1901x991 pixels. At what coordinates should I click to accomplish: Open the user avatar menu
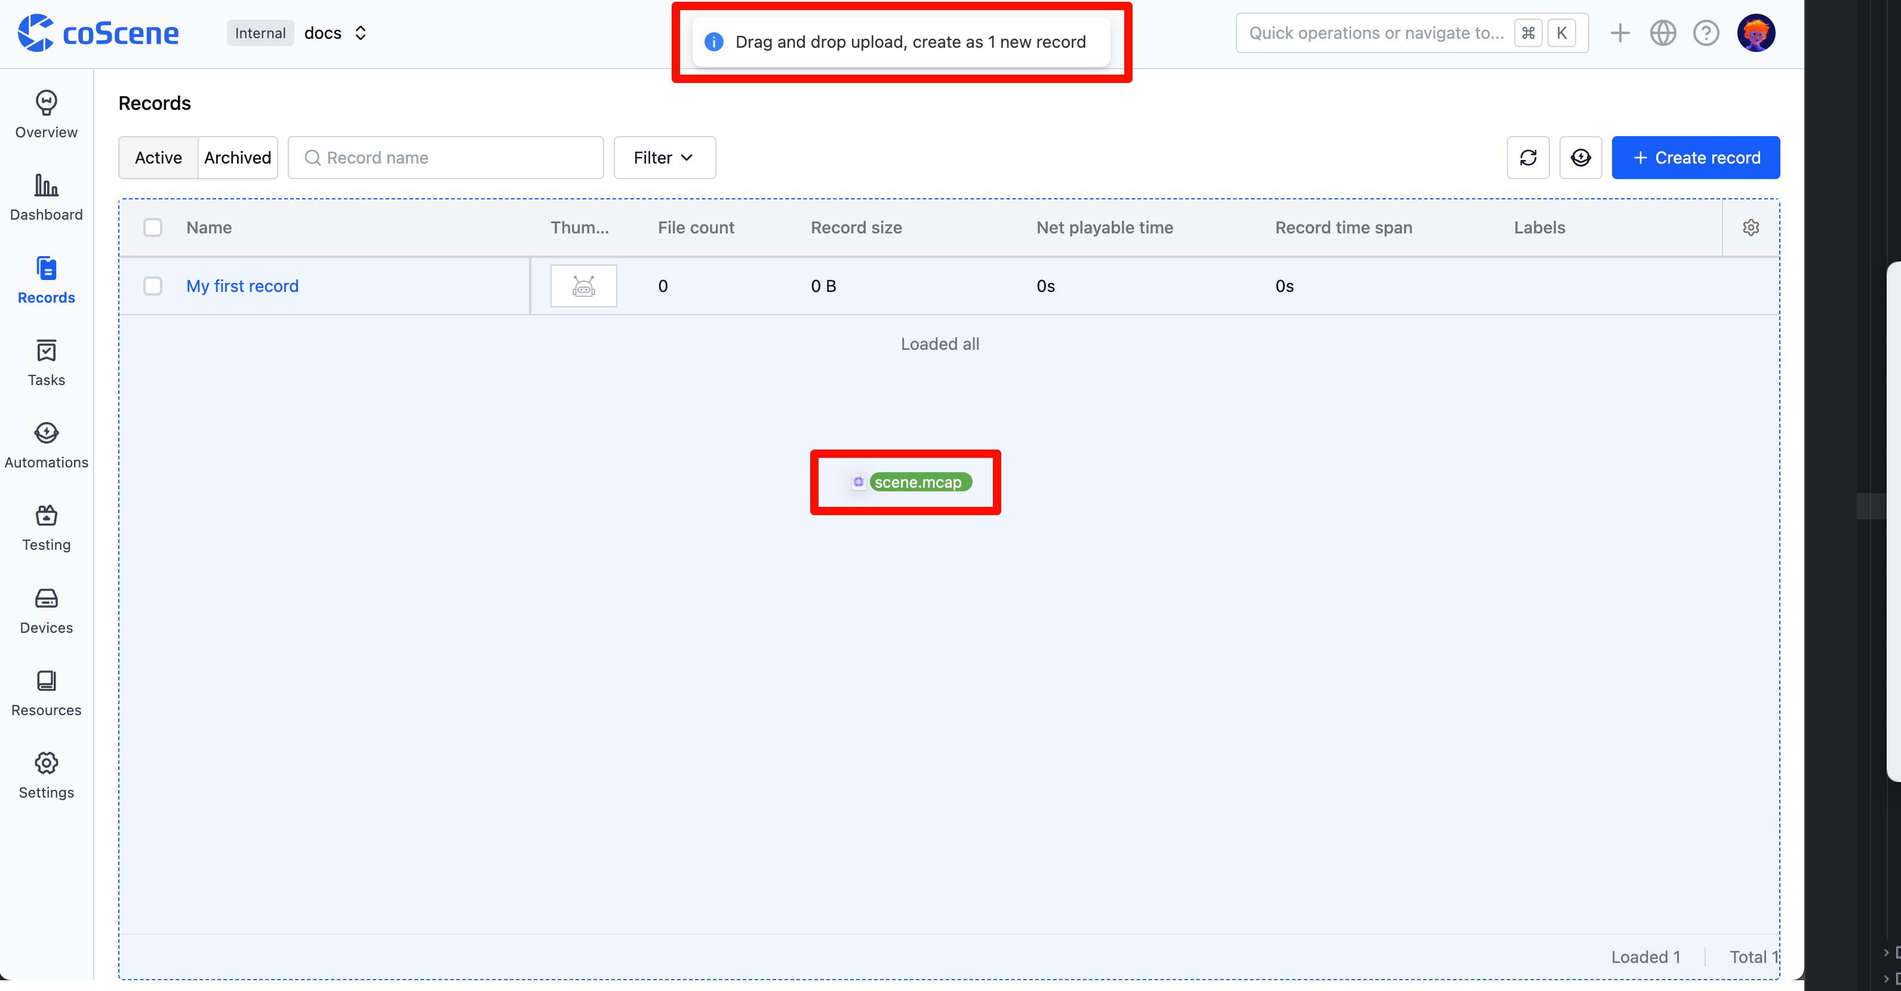click(1756, 33)
